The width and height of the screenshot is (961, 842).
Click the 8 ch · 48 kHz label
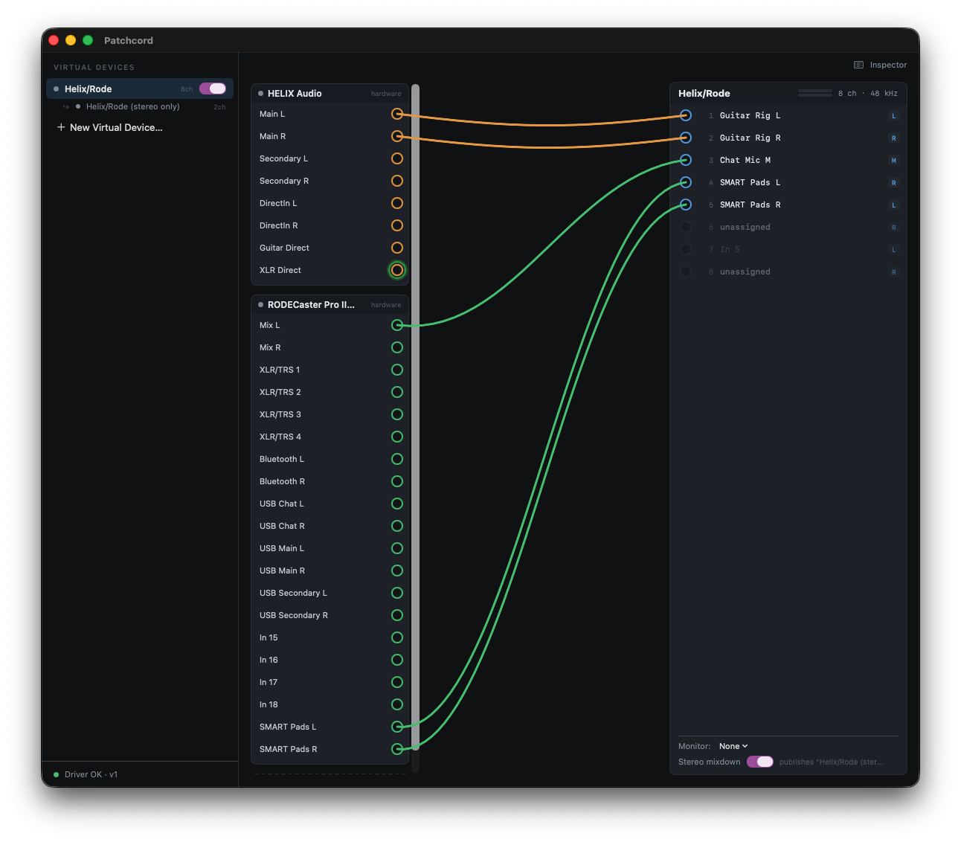[x=868, y=93]
